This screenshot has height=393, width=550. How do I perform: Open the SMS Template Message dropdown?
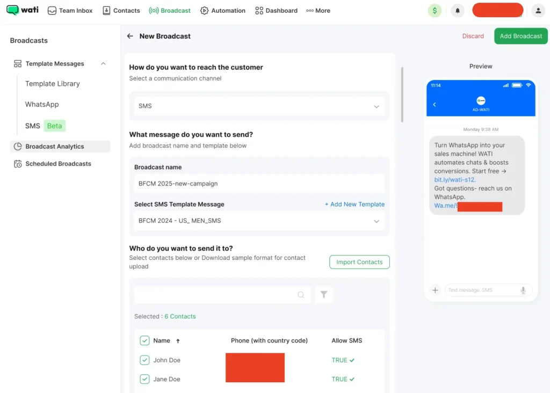[x=259, y=221]
